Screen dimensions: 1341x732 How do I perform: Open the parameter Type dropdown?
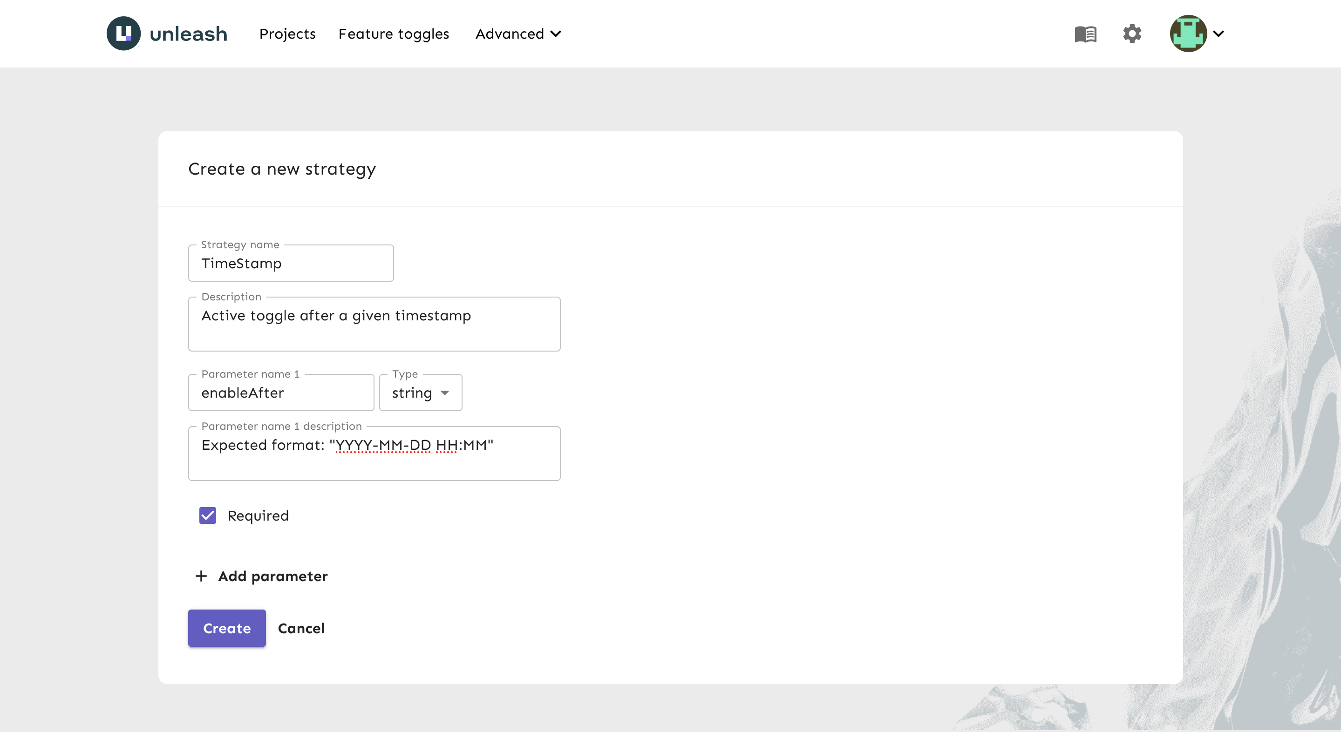pyautogui.click(x=420, y=393)
